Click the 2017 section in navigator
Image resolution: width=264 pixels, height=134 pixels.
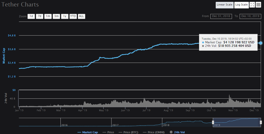point(137,122)
